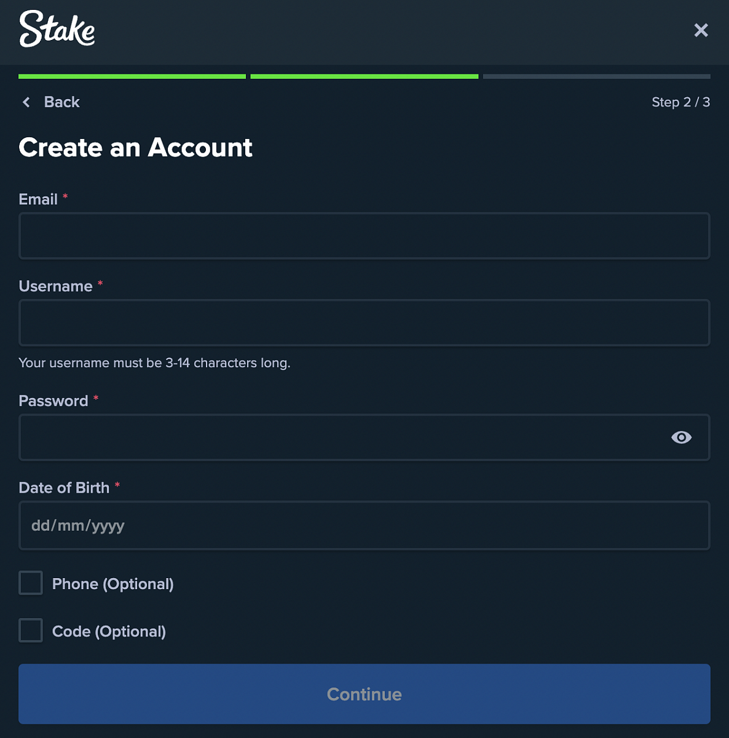729x738 pixels.
Task: Click the Back text link
Action: (61, 102)
